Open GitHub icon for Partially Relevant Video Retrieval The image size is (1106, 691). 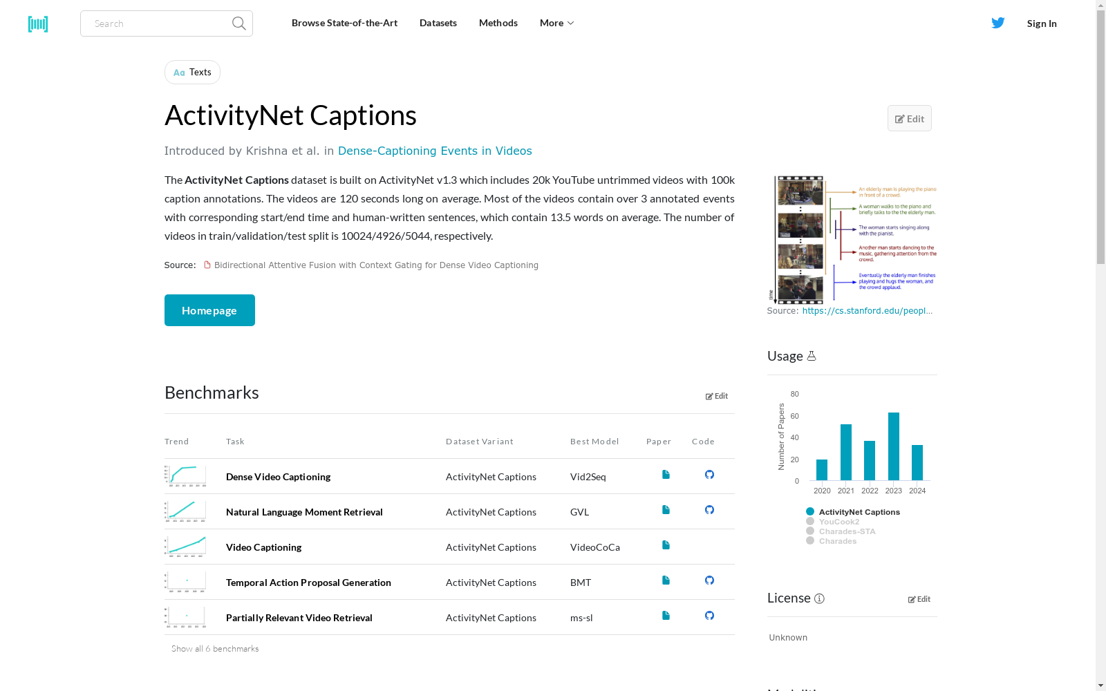click(709, 616)
